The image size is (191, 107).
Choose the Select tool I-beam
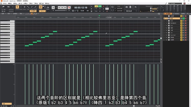(21, 7)
